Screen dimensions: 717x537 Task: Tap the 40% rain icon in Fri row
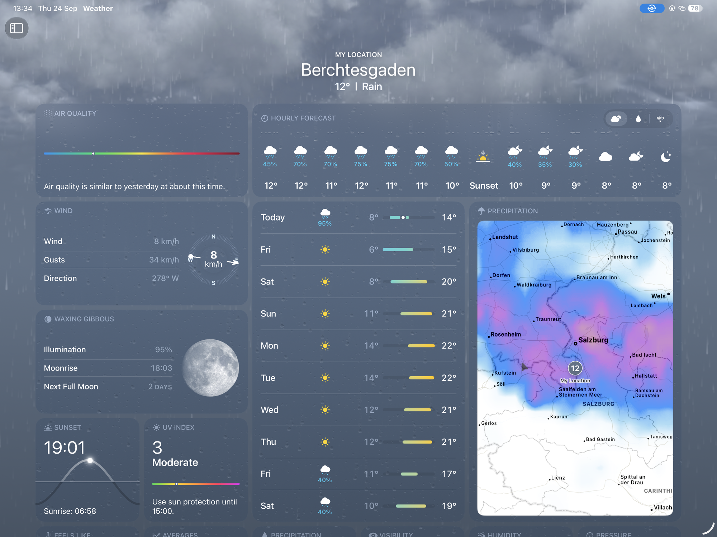(325, 470)
